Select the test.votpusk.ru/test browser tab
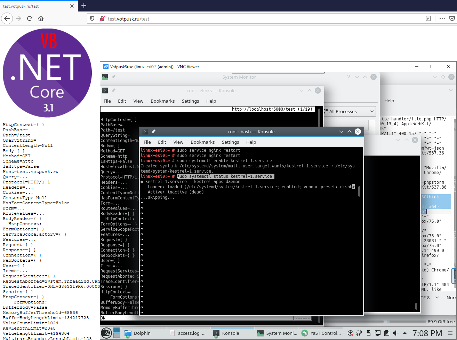 pos(38,6)
